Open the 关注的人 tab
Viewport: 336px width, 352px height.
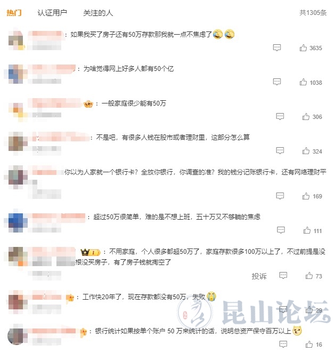coord(98,13)
